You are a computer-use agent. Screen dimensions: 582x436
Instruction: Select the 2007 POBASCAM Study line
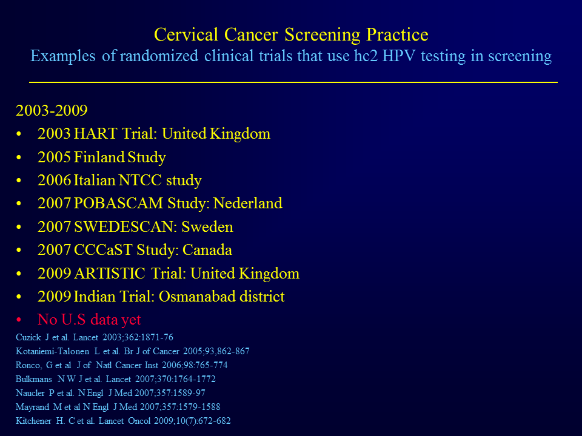[x=159, y=203]
